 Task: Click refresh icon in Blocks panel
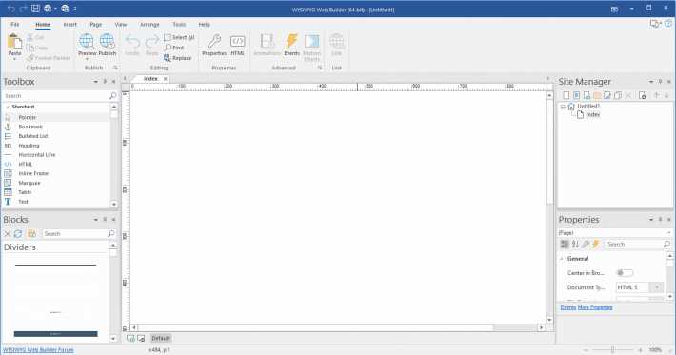(18, 233)
